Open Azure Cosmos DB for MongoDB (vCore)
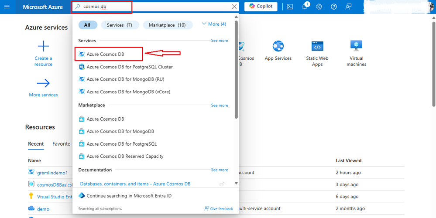 128,92
